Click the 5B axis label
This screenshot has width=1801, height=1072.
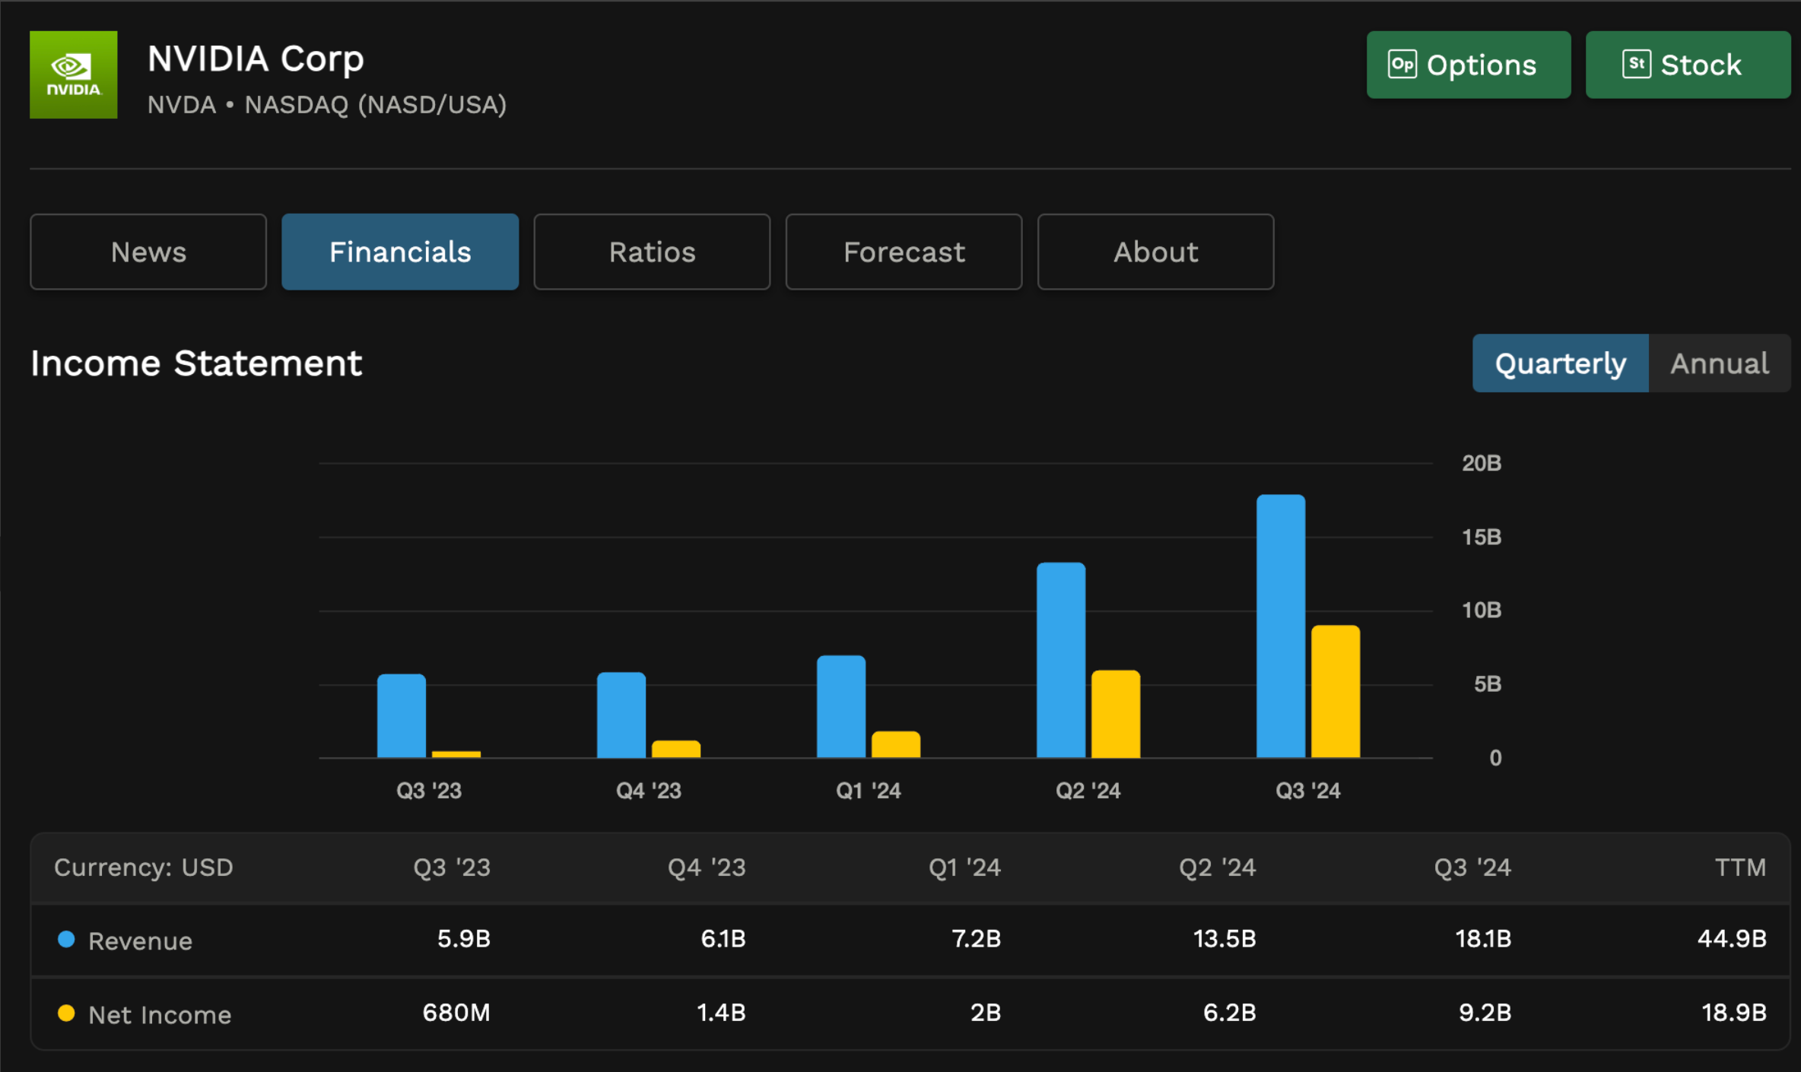1488,684
